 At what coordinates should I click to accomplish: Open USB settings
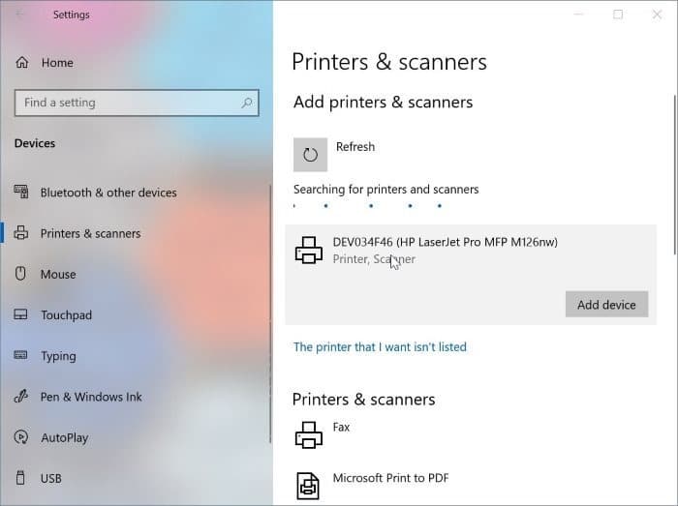pyautogui.click(x=51, y=478)
